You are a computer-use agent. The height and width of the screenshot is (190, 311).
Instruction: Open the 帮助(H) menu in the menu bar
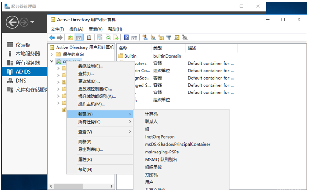click(x=115, y=29)
